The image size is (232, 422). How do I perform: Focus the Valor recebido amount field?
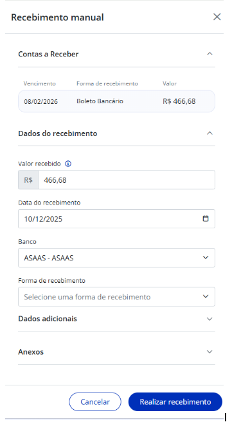pyautogui.click(x=127, y=180)
